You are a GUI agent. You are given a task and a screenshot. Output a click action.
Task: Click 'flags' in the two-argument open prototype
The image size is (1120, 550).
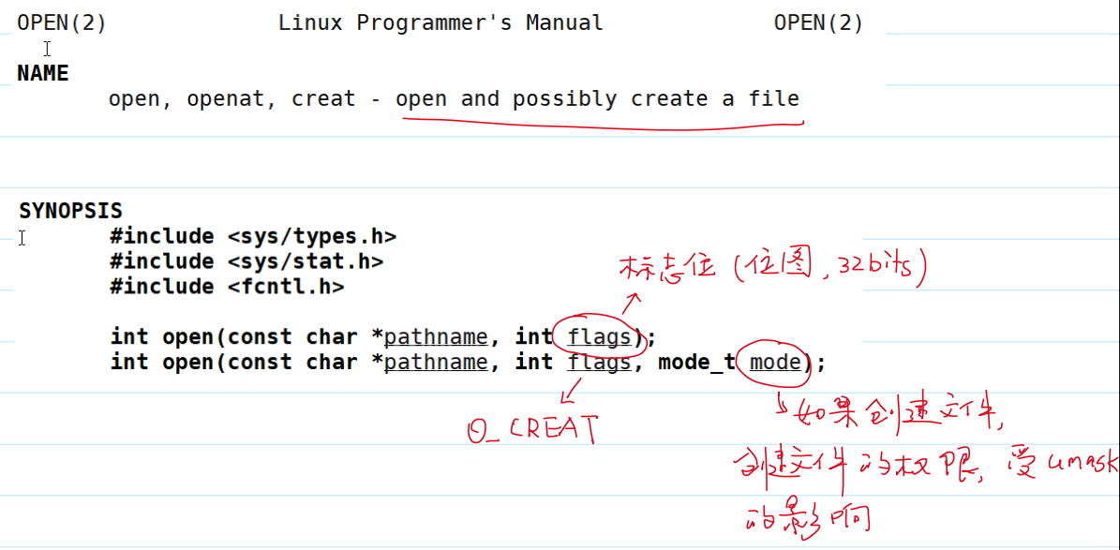pyautogui.click(x=599, y=337)
